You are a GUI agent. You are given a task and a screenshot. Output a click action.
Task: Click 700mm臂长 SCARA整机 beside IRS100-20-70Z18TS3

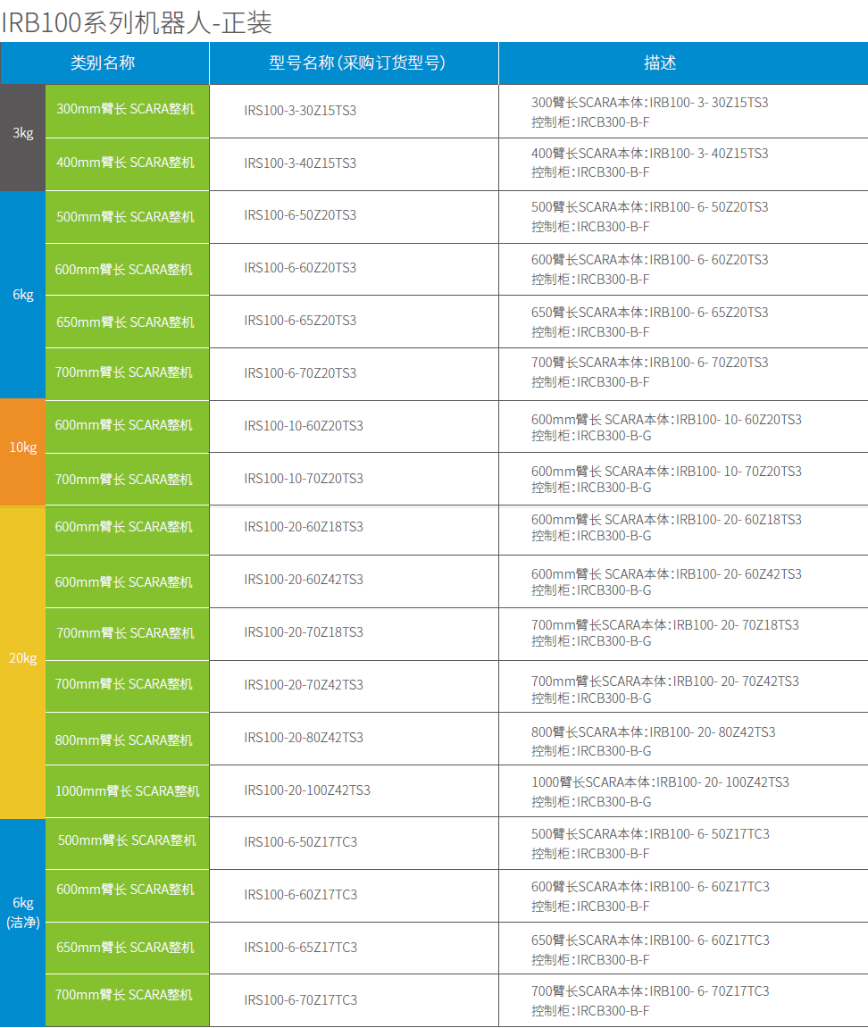[x=127, y=633]
